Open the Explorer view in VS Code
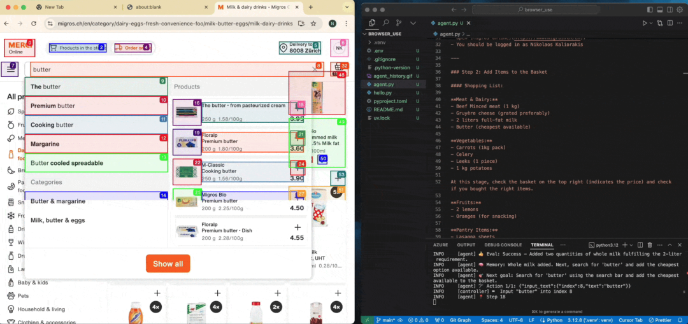Screen dimensions: 688x324 (372, 23)
